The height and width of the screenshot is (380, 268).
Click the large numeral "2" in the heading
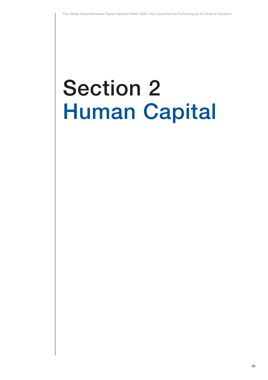153,88
